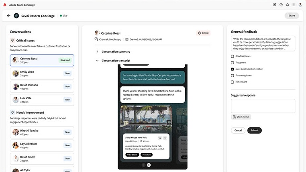Image resolution: width=306 pixels, height=172 pixels.
Task: Click the Critical tag badge
Action: click(x=203, y=33)
